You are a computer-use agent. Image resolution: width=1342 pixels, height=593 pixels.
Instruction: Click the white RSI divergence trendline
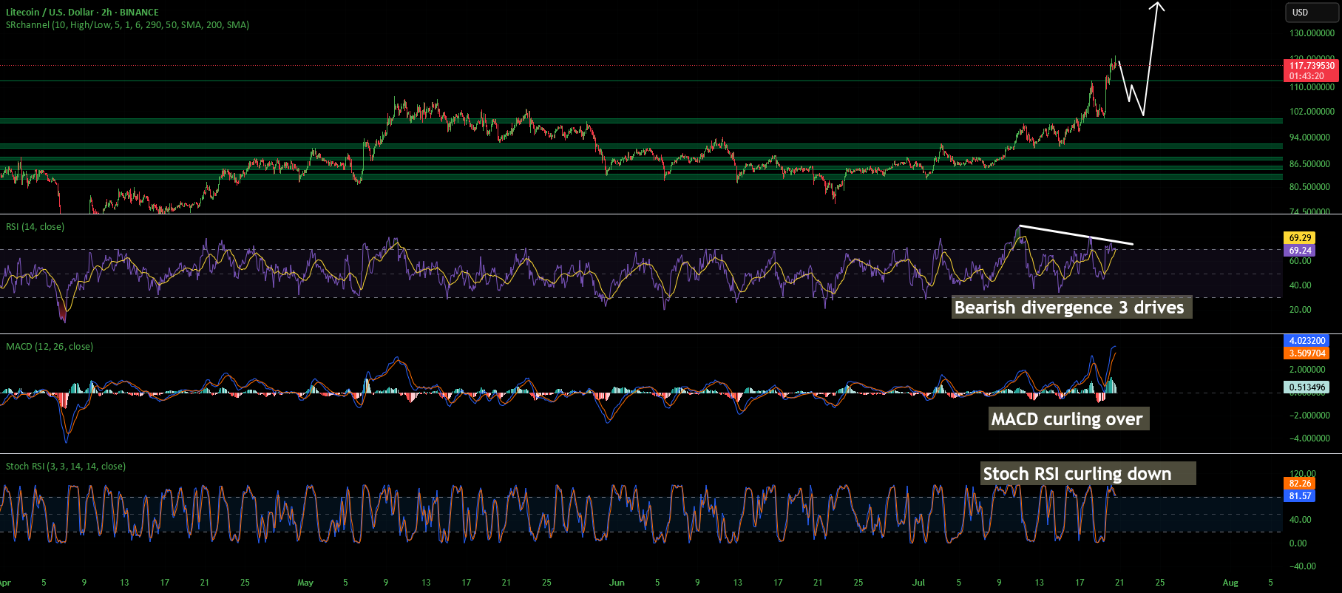tap(1076, 234)
